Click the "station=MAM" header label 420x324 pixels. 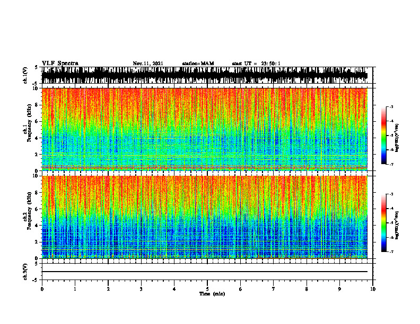click(198, 64)
